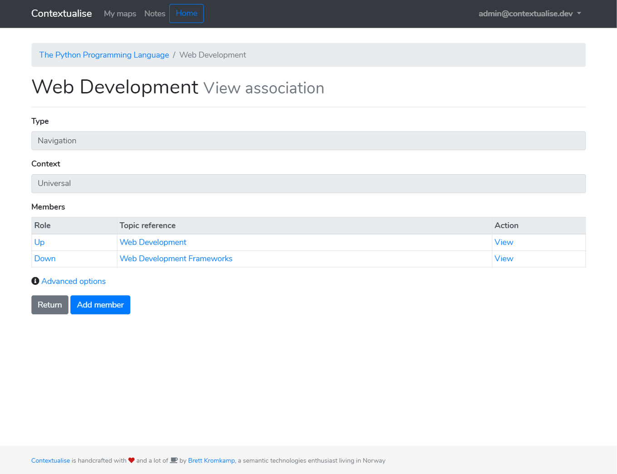617x474 pixels.
Task: Click the Add member button
Action: coord(100,305)
